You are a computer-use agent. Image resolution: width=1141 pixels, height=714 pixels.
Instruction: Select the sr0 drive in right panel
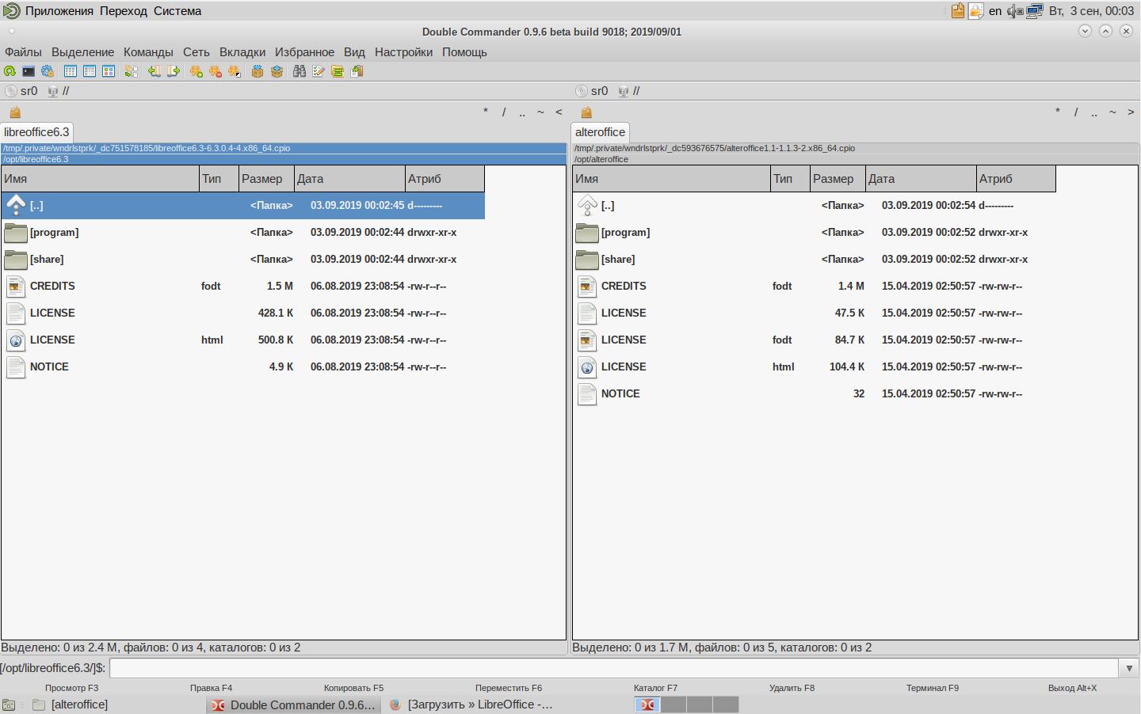coord(592,91)
